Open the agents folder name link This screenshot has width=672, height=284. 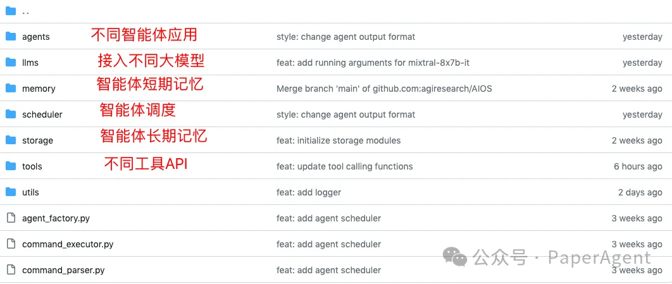point(35,37)
